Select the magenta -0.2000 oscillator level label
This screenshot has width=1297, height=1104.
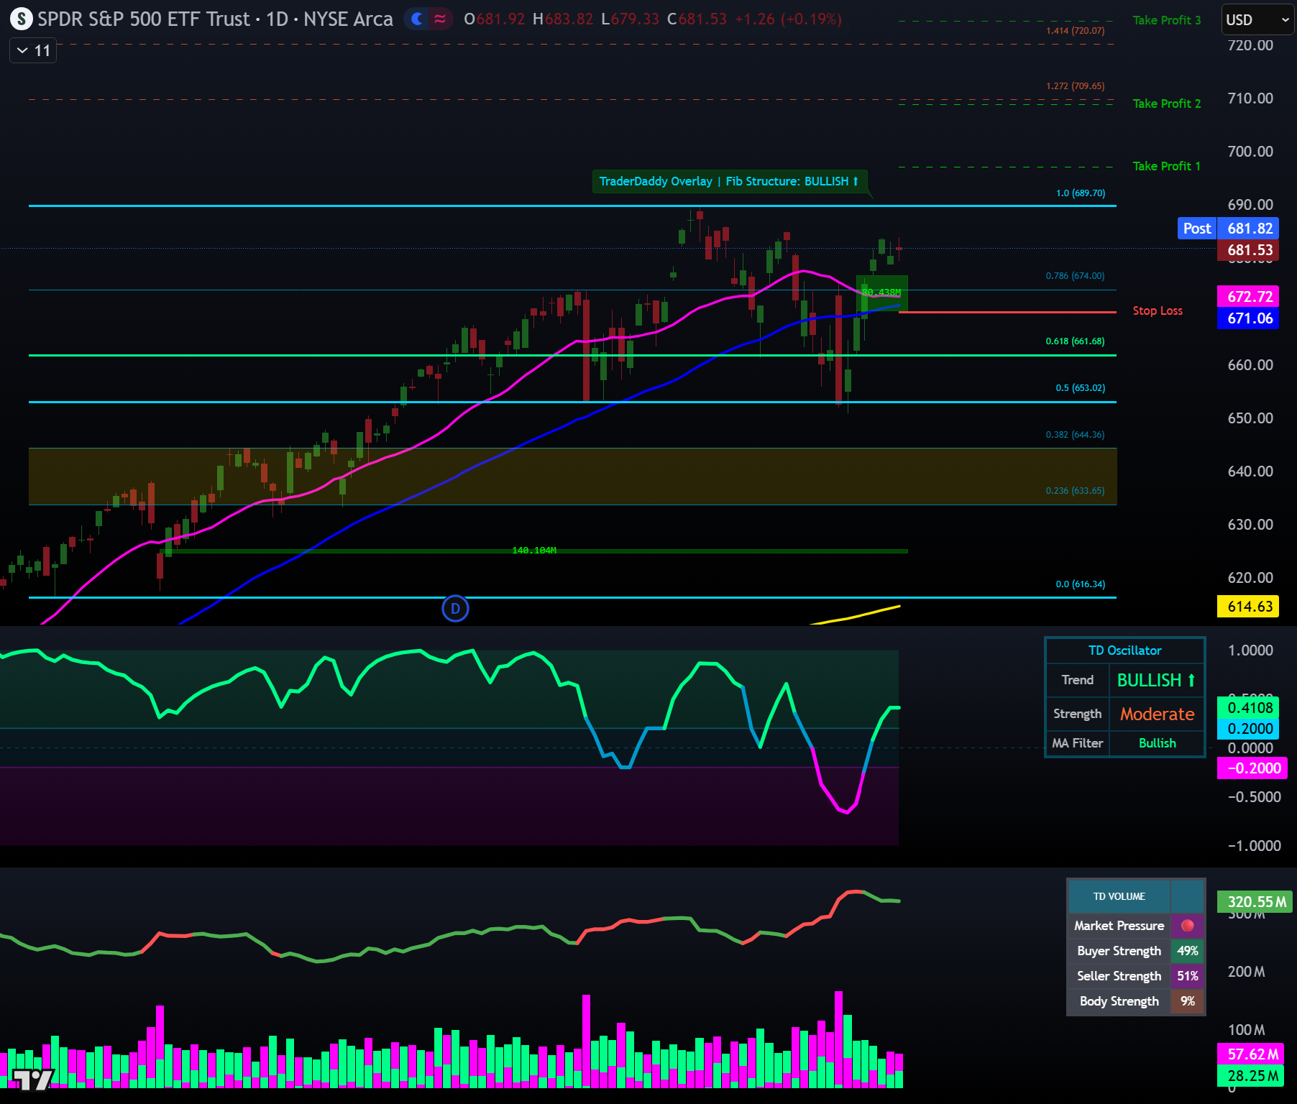[1251, 768]
